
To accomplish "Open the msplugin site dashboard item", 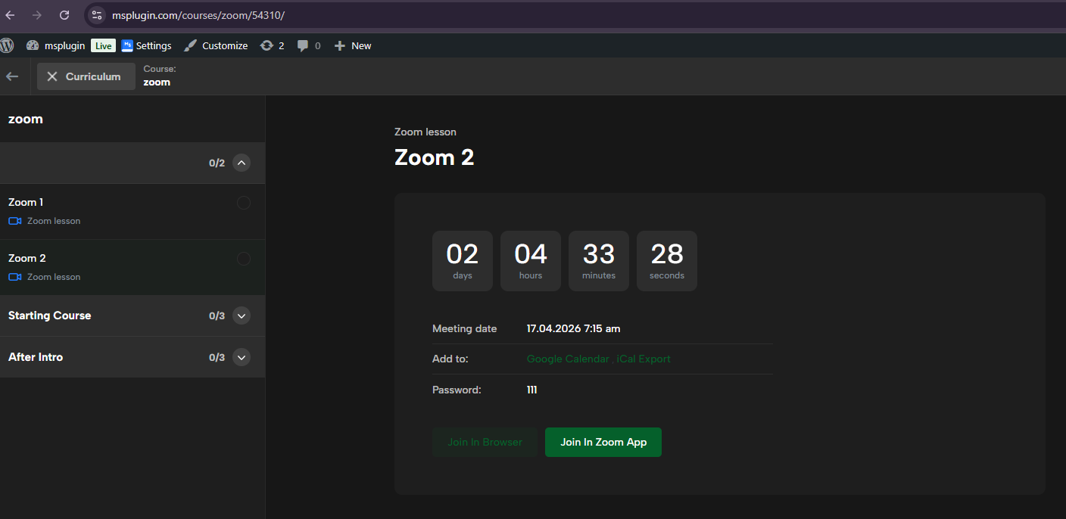I will pos(55,45).
